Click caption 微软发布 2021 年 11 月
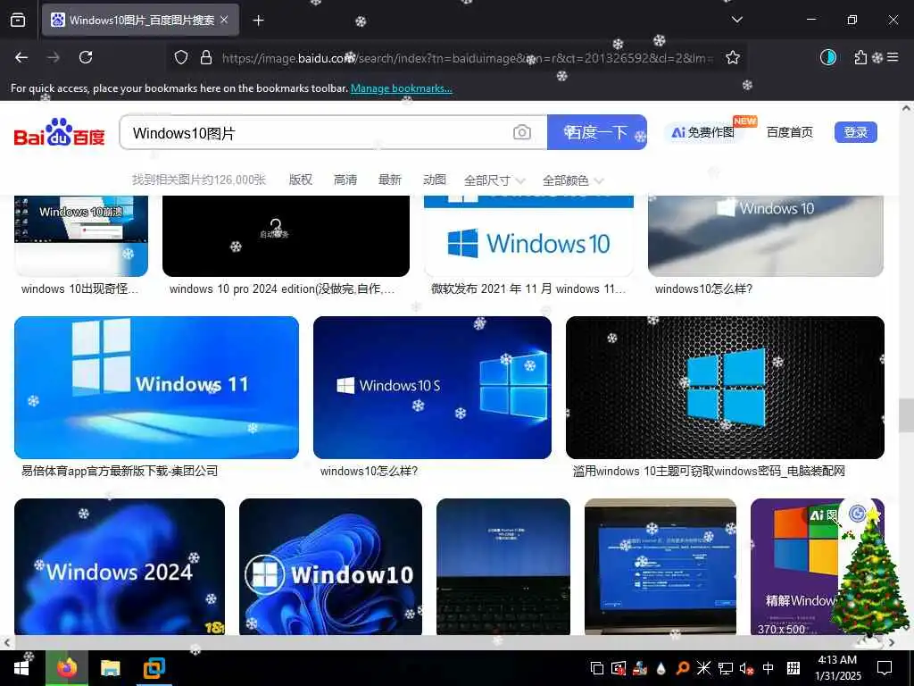 528,289
